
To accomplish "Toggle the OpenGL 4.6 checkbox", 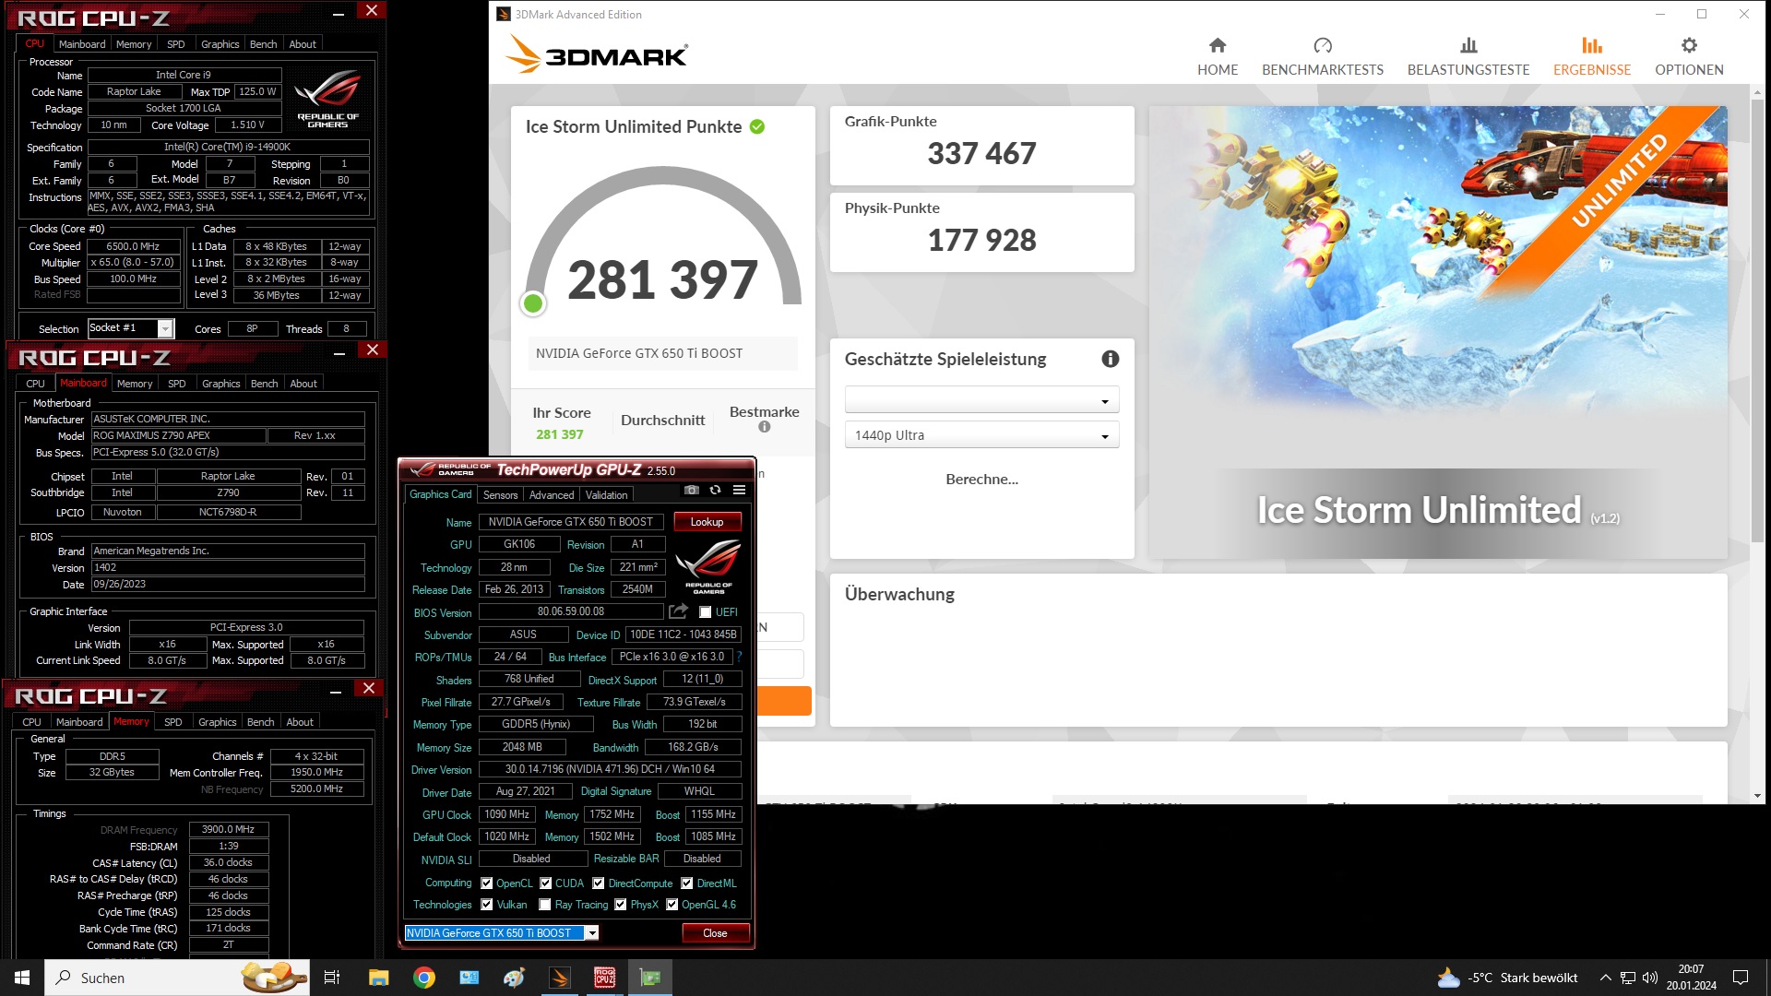I will pos(672,905).
